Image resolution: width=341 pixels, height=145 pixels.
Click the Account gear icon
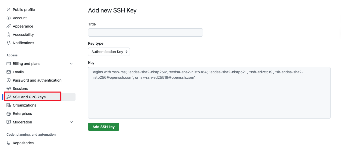coord(9,18)
